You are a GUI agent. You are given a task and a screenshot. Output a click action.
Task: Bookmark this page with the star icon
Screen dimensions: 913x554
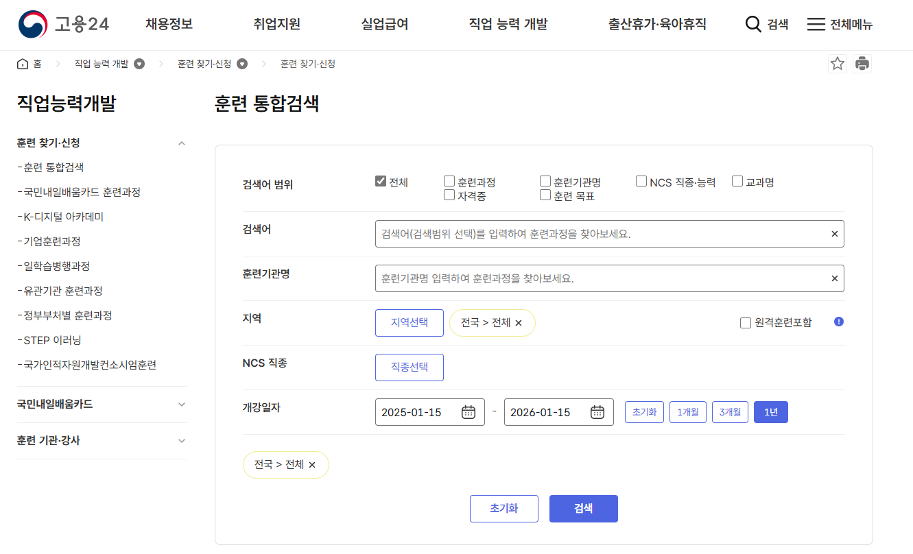[837, 62]
